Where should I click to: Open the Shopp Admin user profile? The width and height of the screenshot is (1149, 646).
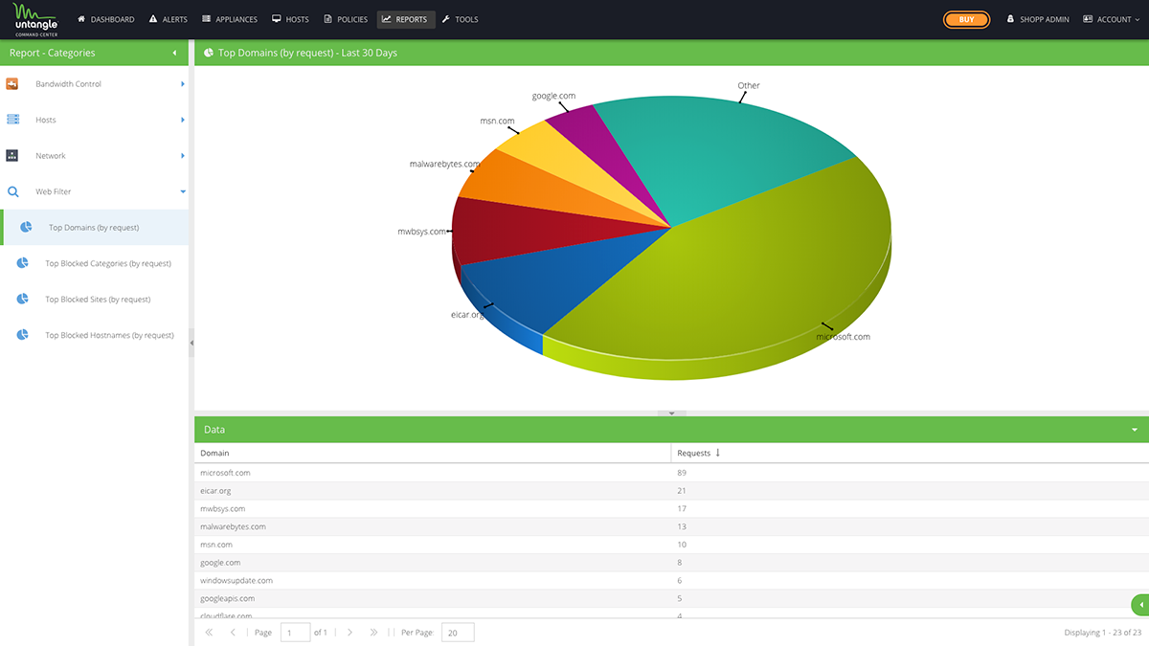pyautogui.click(x=1038, y=19)
